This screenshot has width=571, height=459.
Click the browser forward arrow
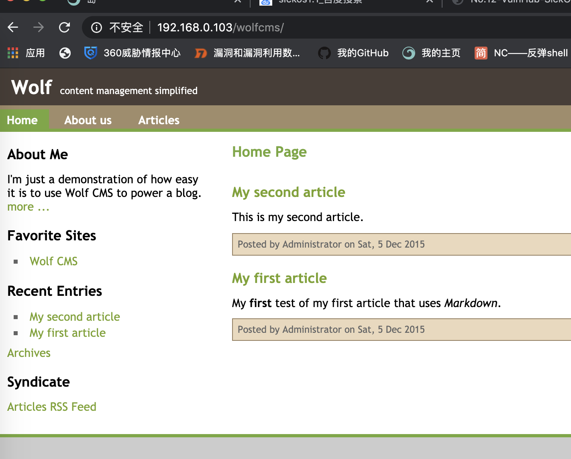pyautogui.click(x=39, y=27)
